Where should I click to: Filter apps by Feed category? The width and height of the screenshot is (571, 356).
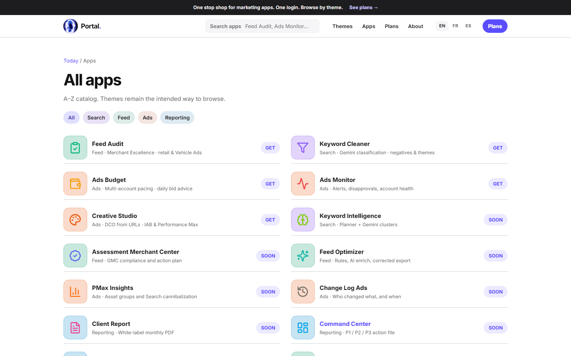click(x=124, y=117)
